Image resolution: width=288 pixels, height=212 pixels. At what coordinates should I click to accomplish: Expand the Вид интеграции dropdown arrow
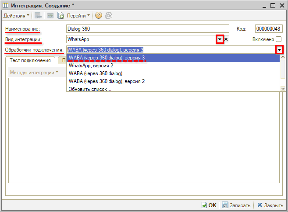[x=220, y=39]
